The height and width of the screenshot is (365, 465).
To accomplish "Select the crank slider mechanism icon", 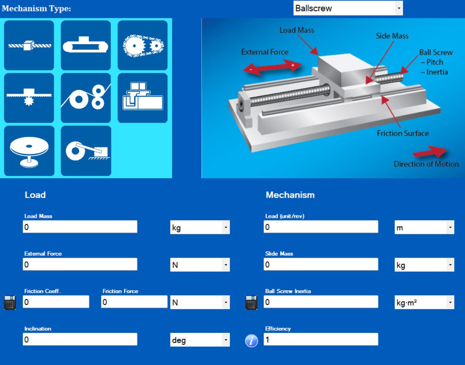I will coord(86,151).
